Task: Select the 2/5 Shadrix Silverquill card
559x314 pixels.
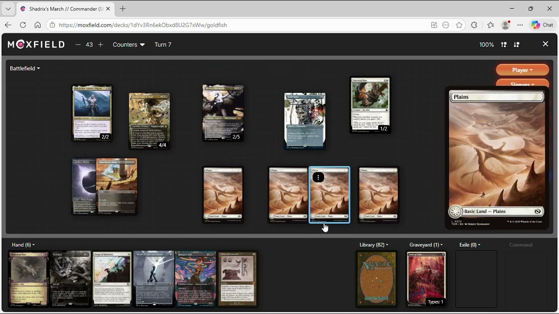Action: tap(223, 113)
